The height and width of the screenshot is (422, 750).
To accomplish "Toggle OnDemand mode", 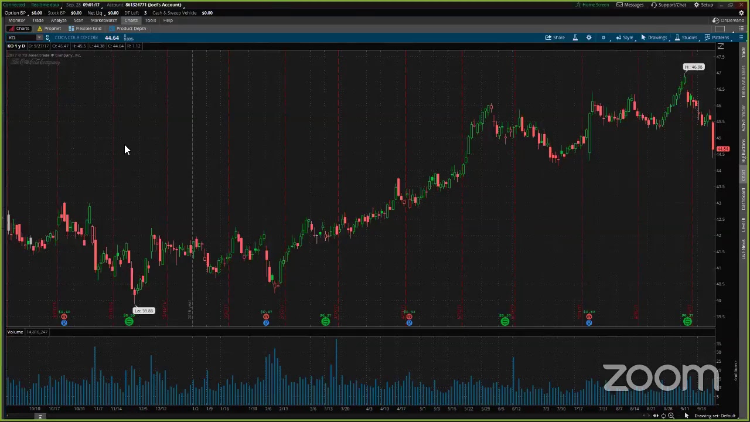I will (x=728, y=20).
